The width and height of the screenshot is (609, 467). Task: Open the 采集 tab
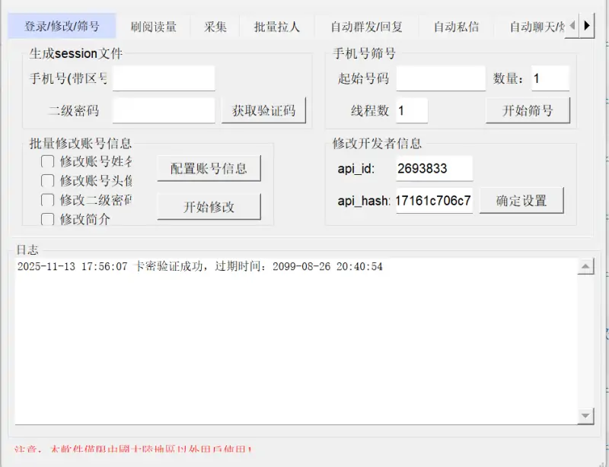[216, 24]
